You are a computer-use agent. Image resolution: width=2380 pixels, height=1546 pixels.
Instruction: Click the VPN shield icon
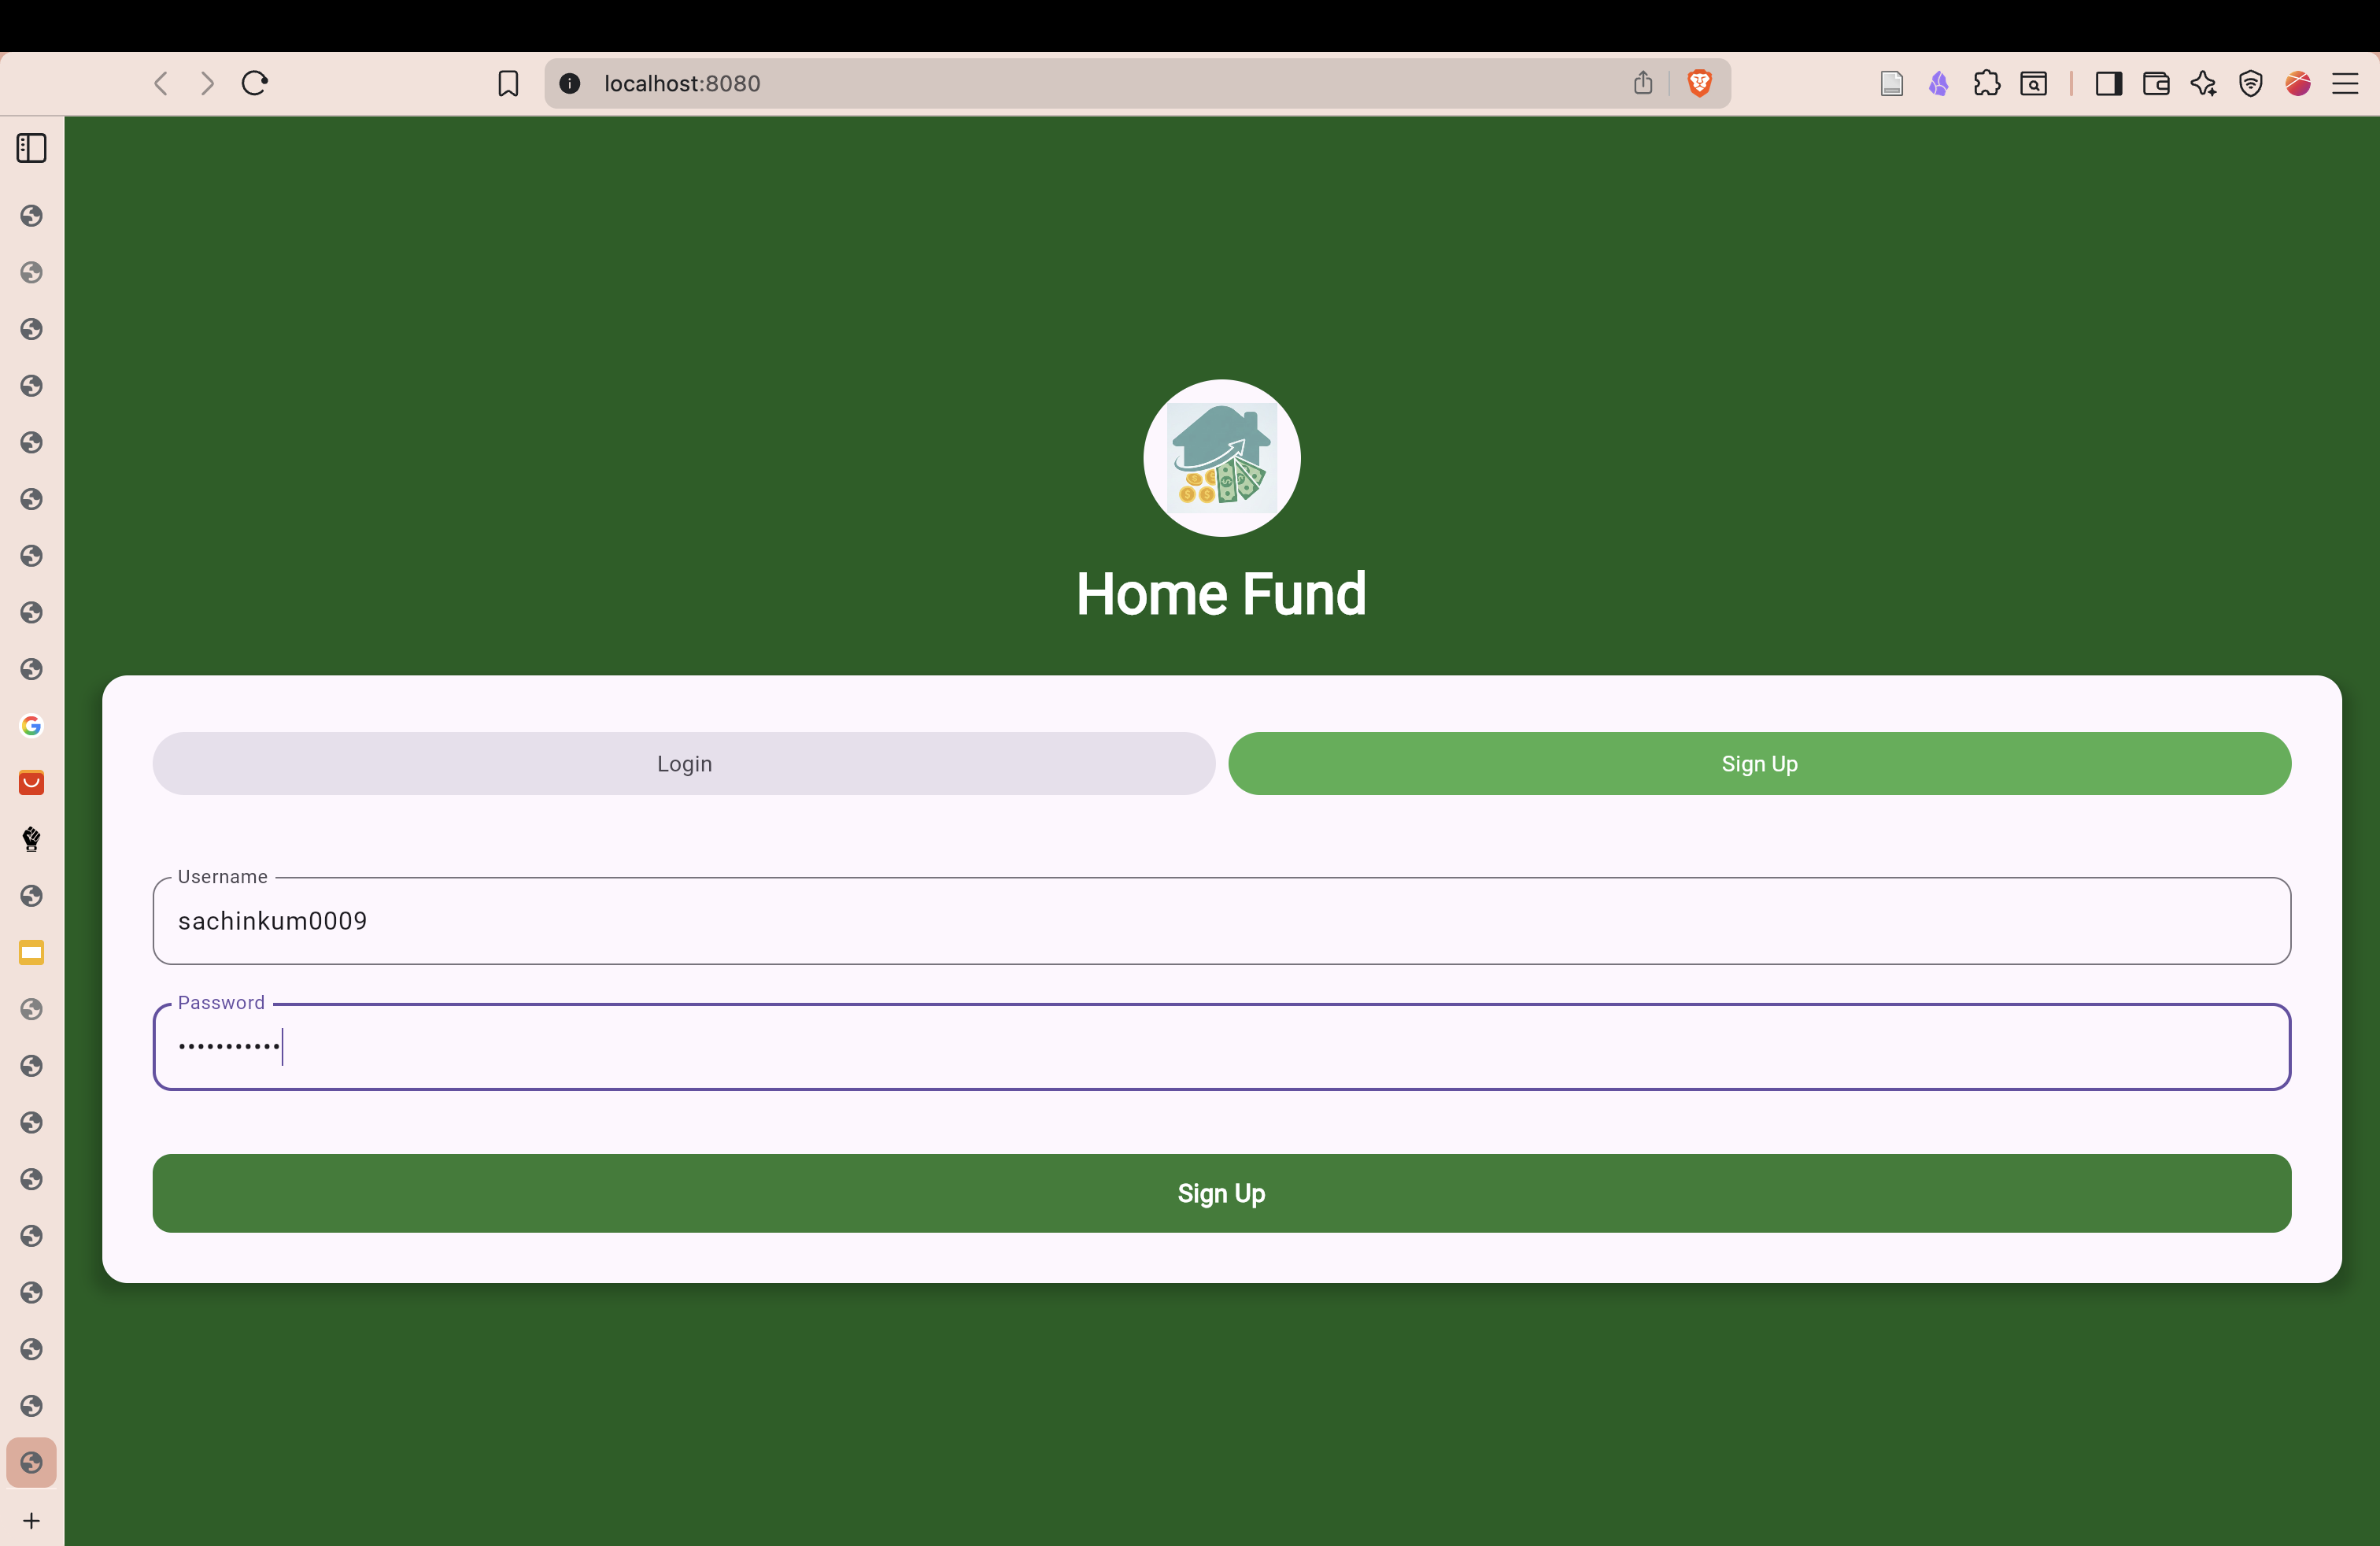pos(2250,83)
